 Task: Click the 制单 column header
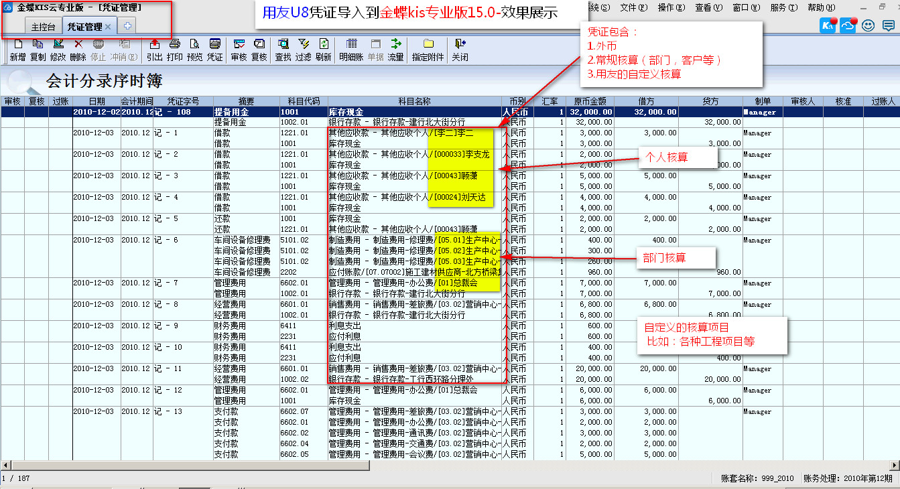763,101
